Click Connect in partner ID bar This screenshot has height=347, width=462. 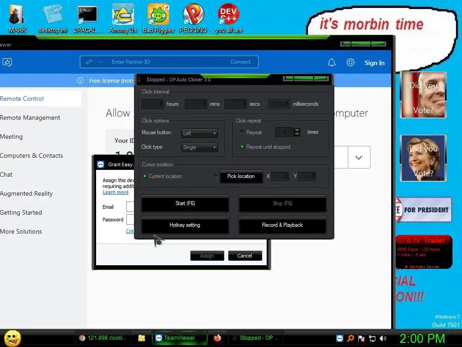click(240, 62)
